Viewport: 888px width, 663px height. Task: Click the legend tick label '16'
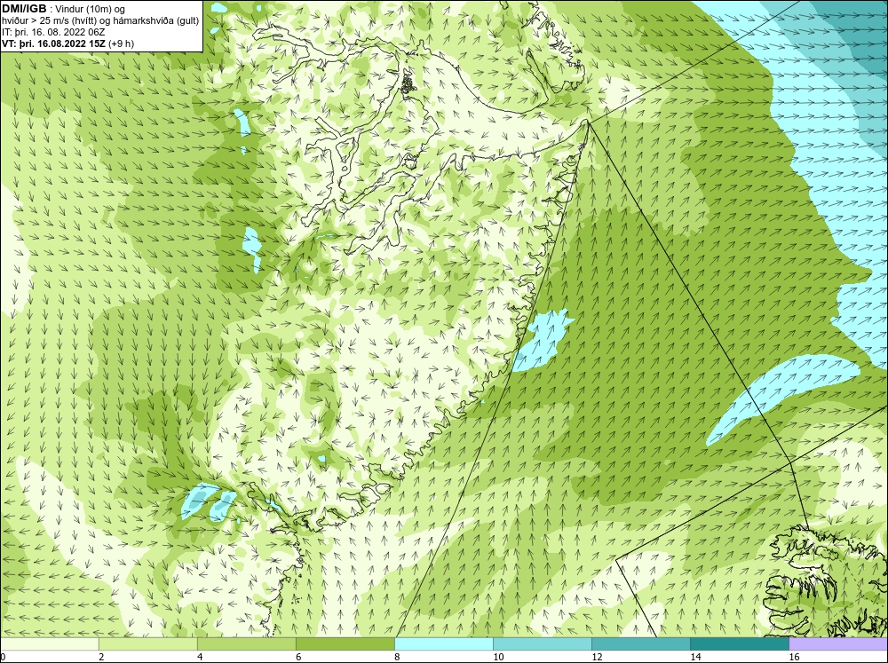(x=794, y=657)
